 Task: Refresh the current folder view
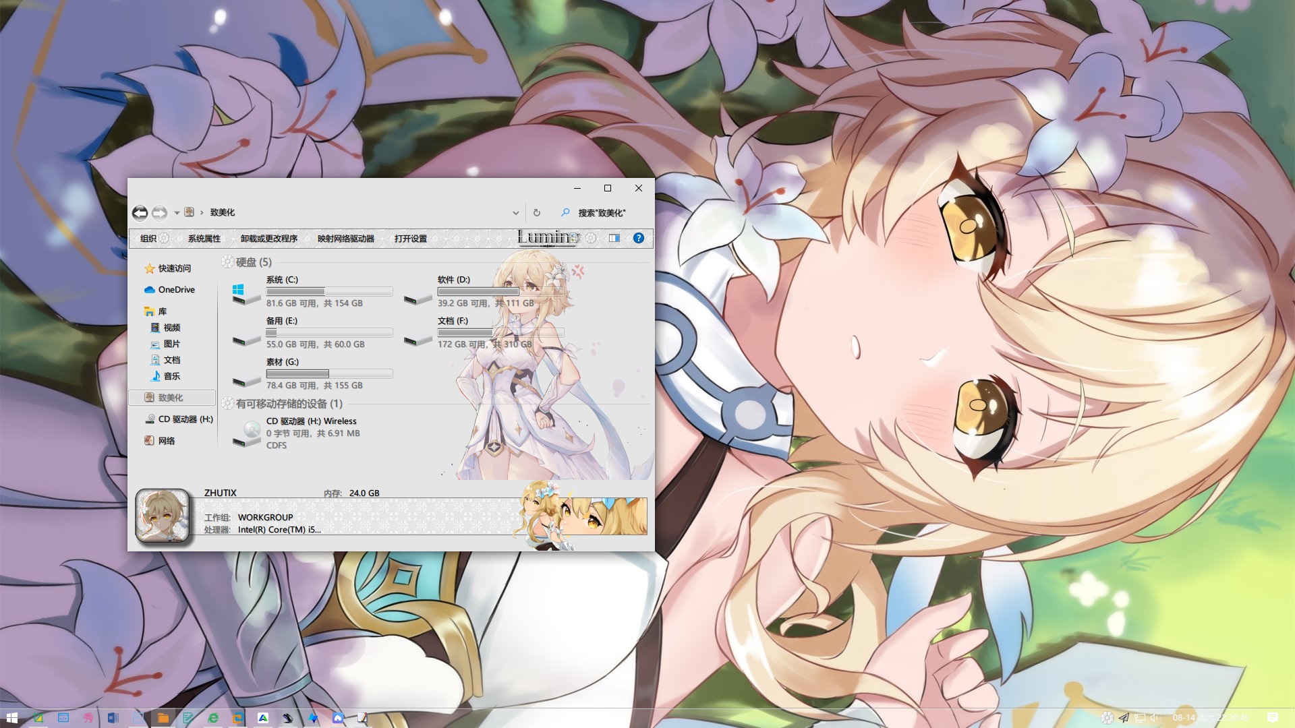click(537, 213)
